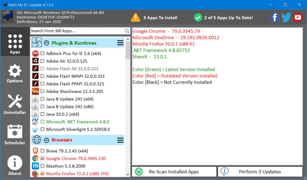The image size is (307, 180).
Task: Check Adobe Shockwave 12.3.5.205 checkbox
Action: (42, 91)
